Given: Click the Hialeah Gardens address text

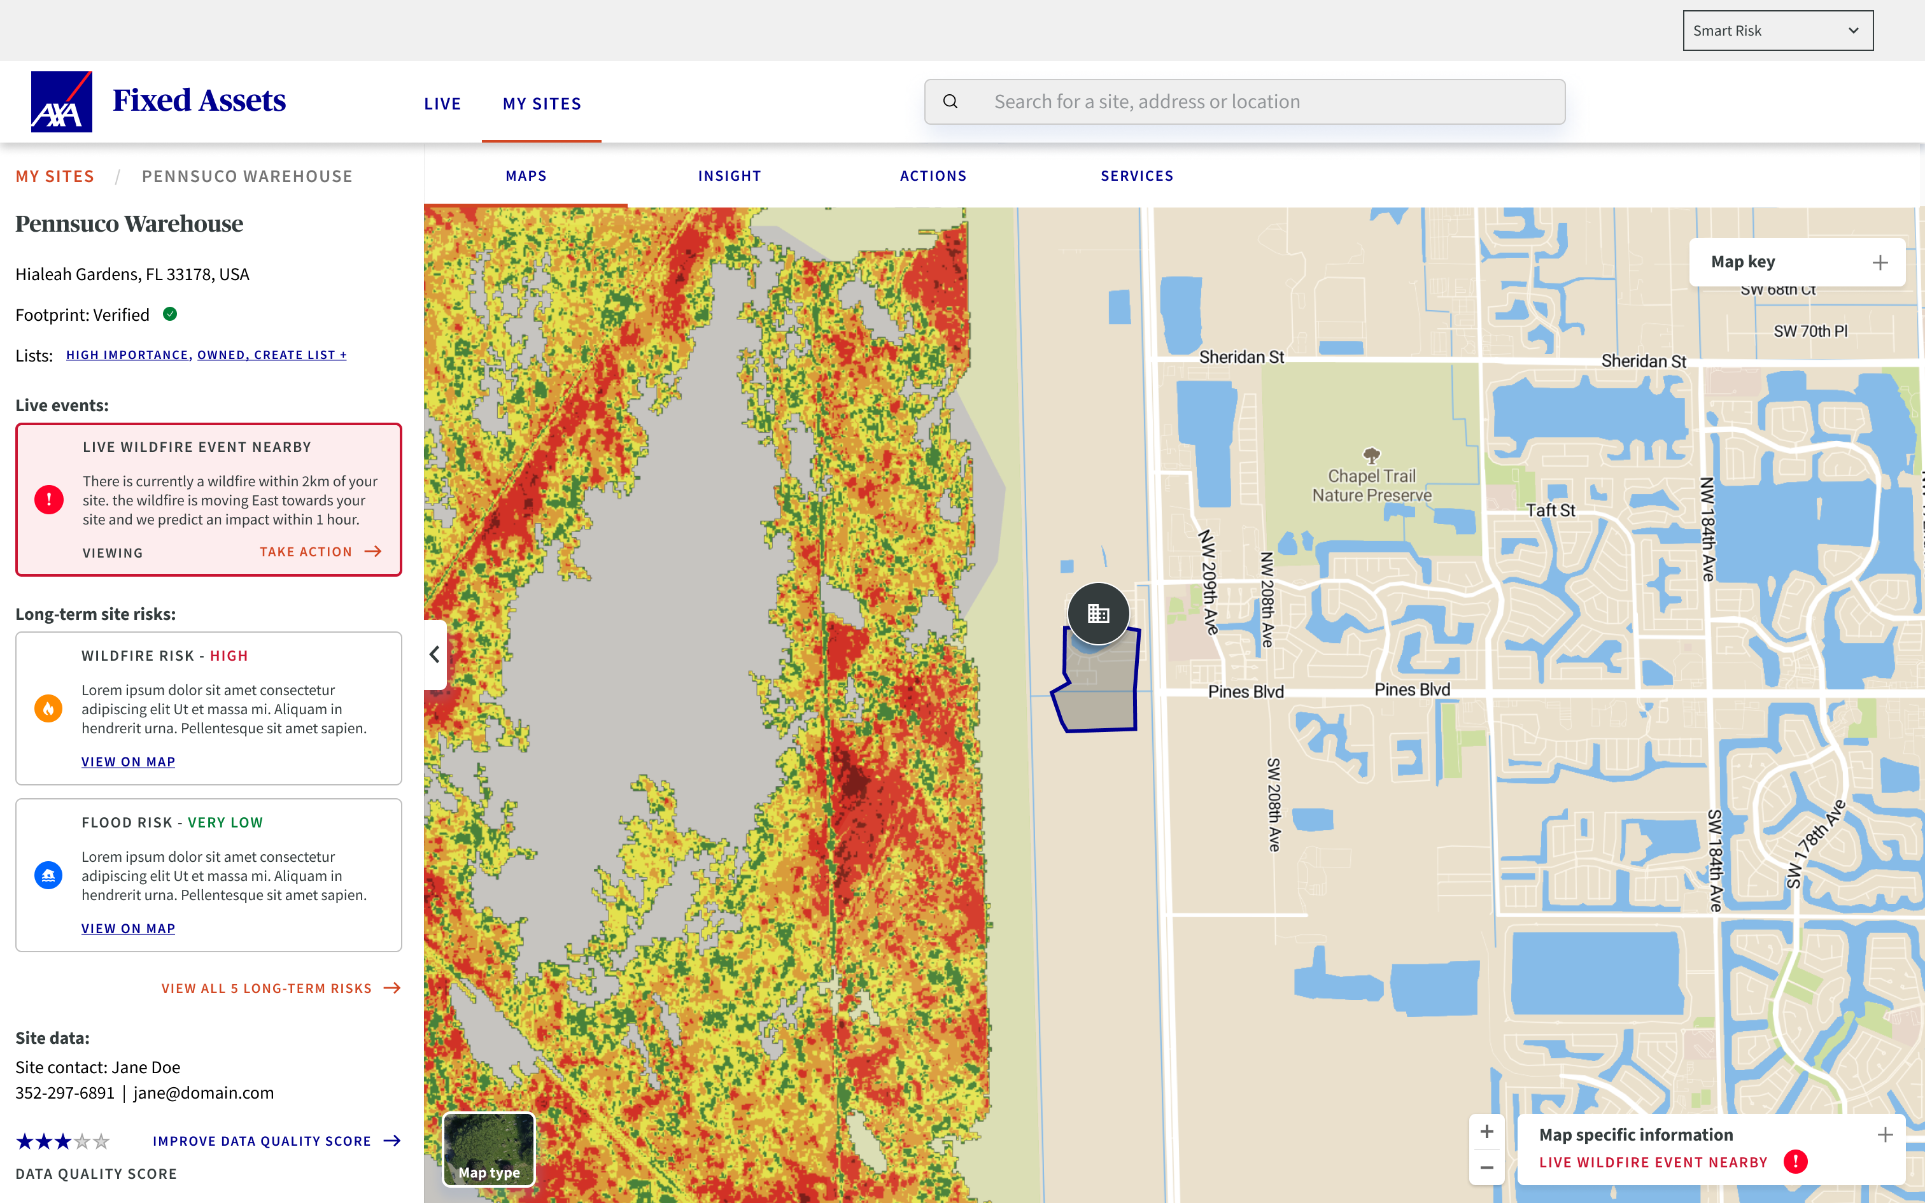Looking at the screenshot, I should pos(132,274).
